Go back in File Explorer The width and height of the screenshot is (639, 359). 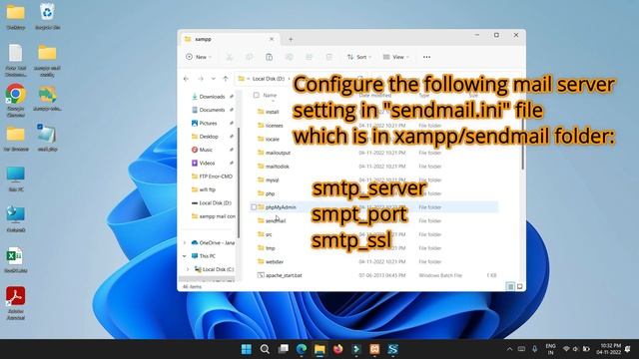(187, 79)
